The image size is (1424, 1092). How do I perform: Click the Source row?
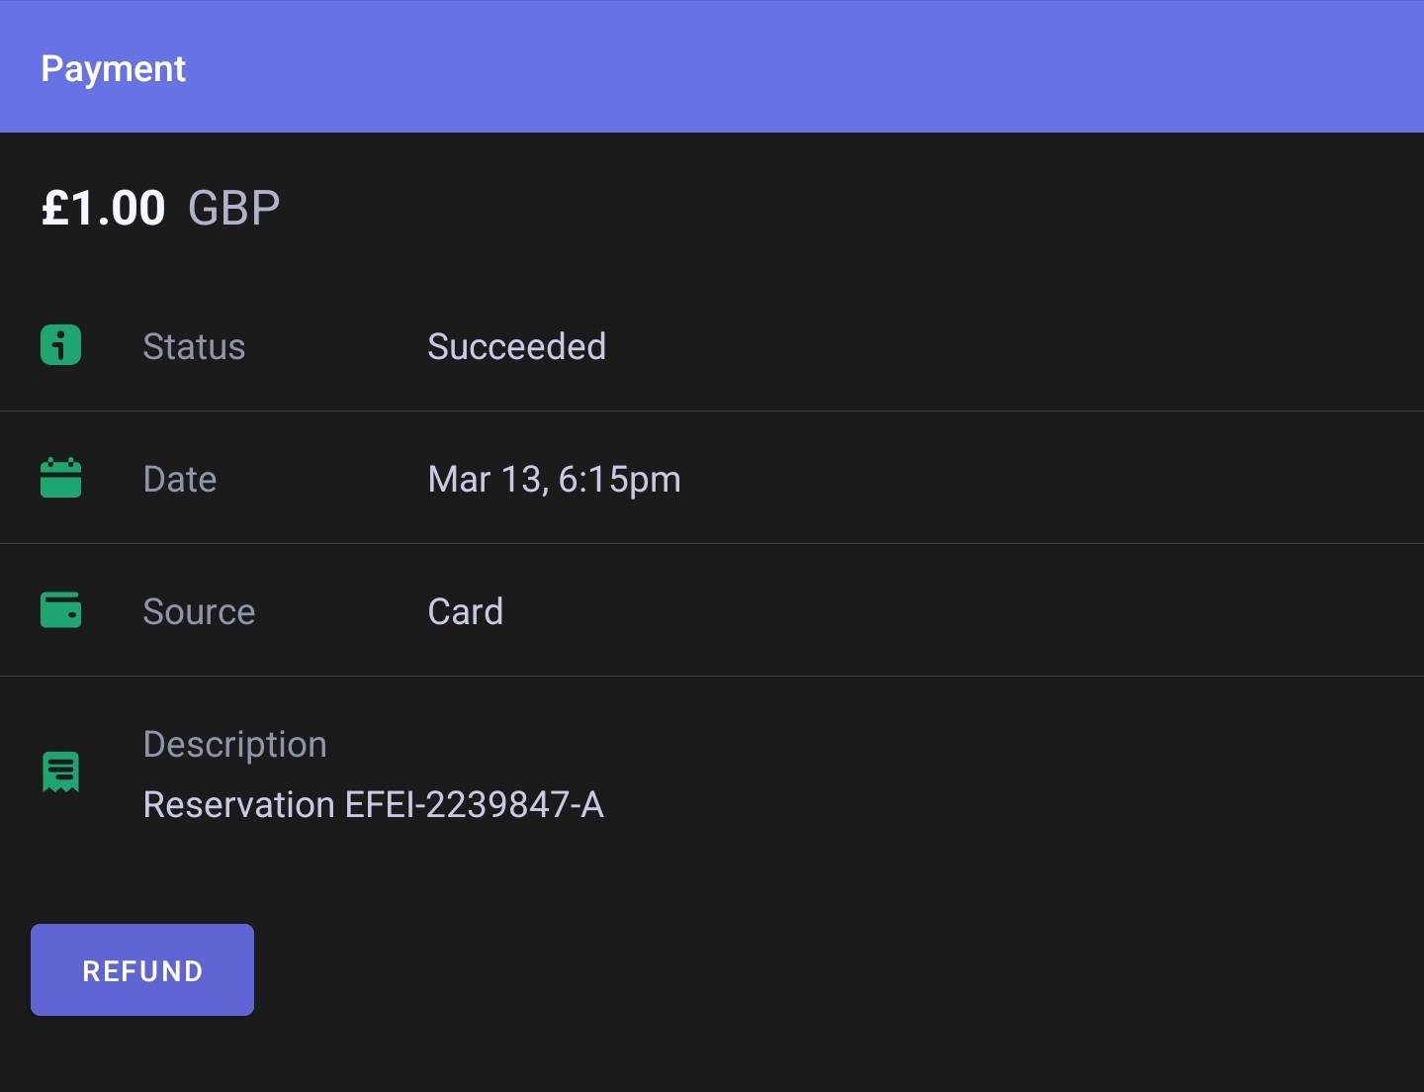click(x=712, y=610)
